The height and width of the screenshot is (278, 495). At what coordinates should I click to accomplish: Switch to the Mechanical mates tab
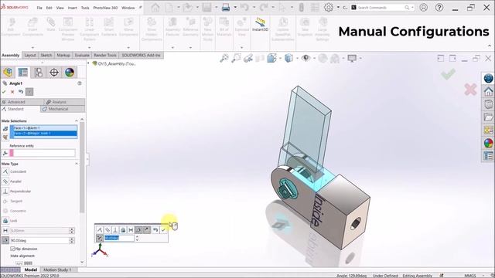pos(63,109)
